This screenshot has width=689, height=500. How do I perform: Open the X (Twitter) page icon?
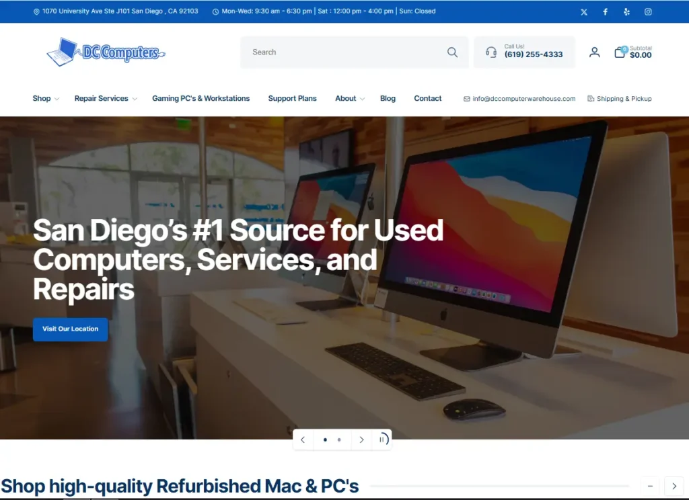pos(583,11)
